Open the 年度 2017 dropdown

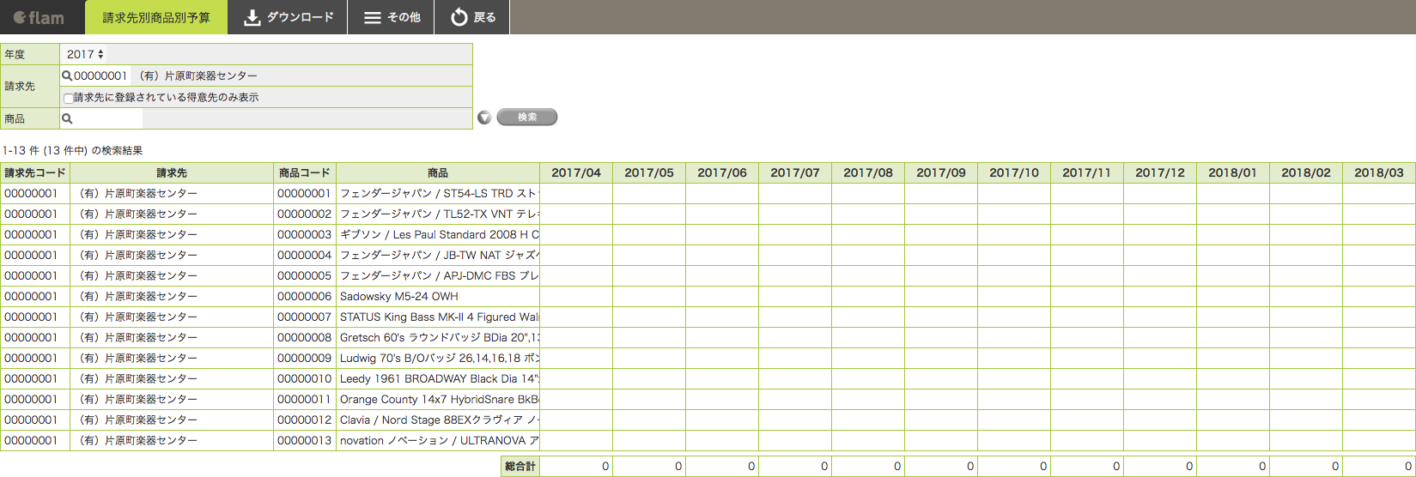85,54
